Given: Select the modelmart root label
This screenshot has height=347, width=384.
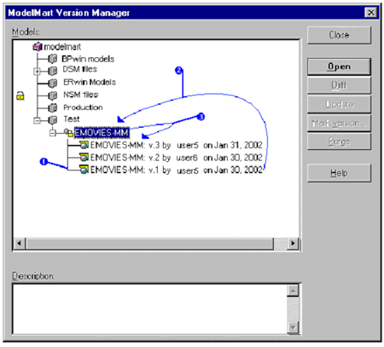Looking at the screenshot, I should pyautogui.click(x=62, y=47).
